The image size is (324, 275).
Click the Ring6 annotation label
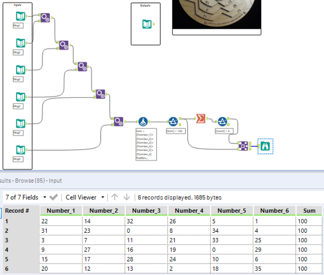click(18, 159)
